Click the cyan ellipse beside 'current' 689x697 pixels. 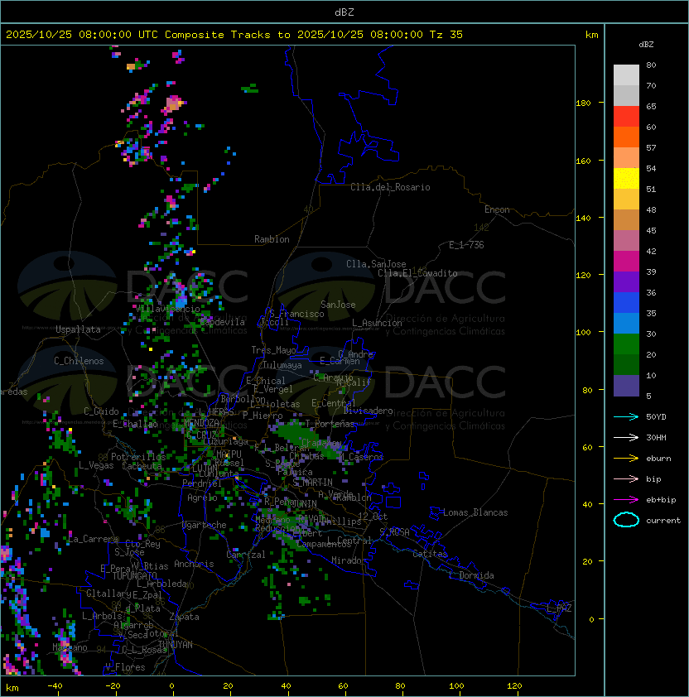[x=626, y=520]
